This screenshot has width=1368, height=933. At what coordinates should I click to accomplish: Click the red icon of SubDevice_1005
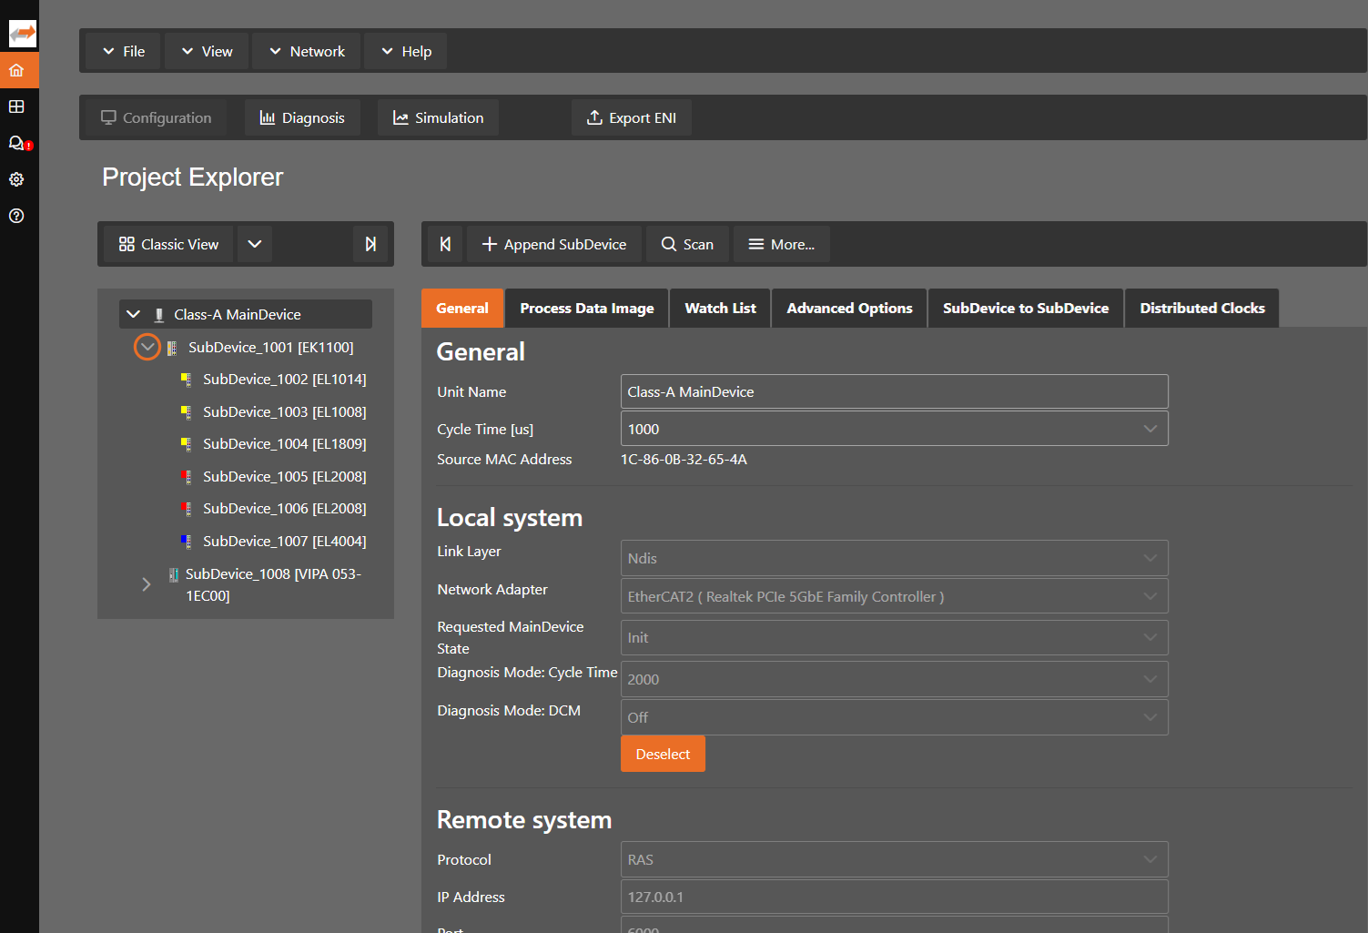(186, 477)
